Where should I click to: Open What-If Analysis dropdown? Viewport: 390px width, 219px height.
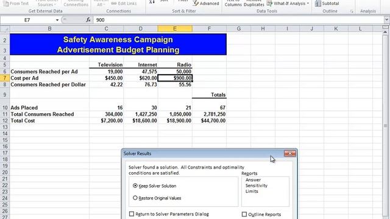coord(288,4)
